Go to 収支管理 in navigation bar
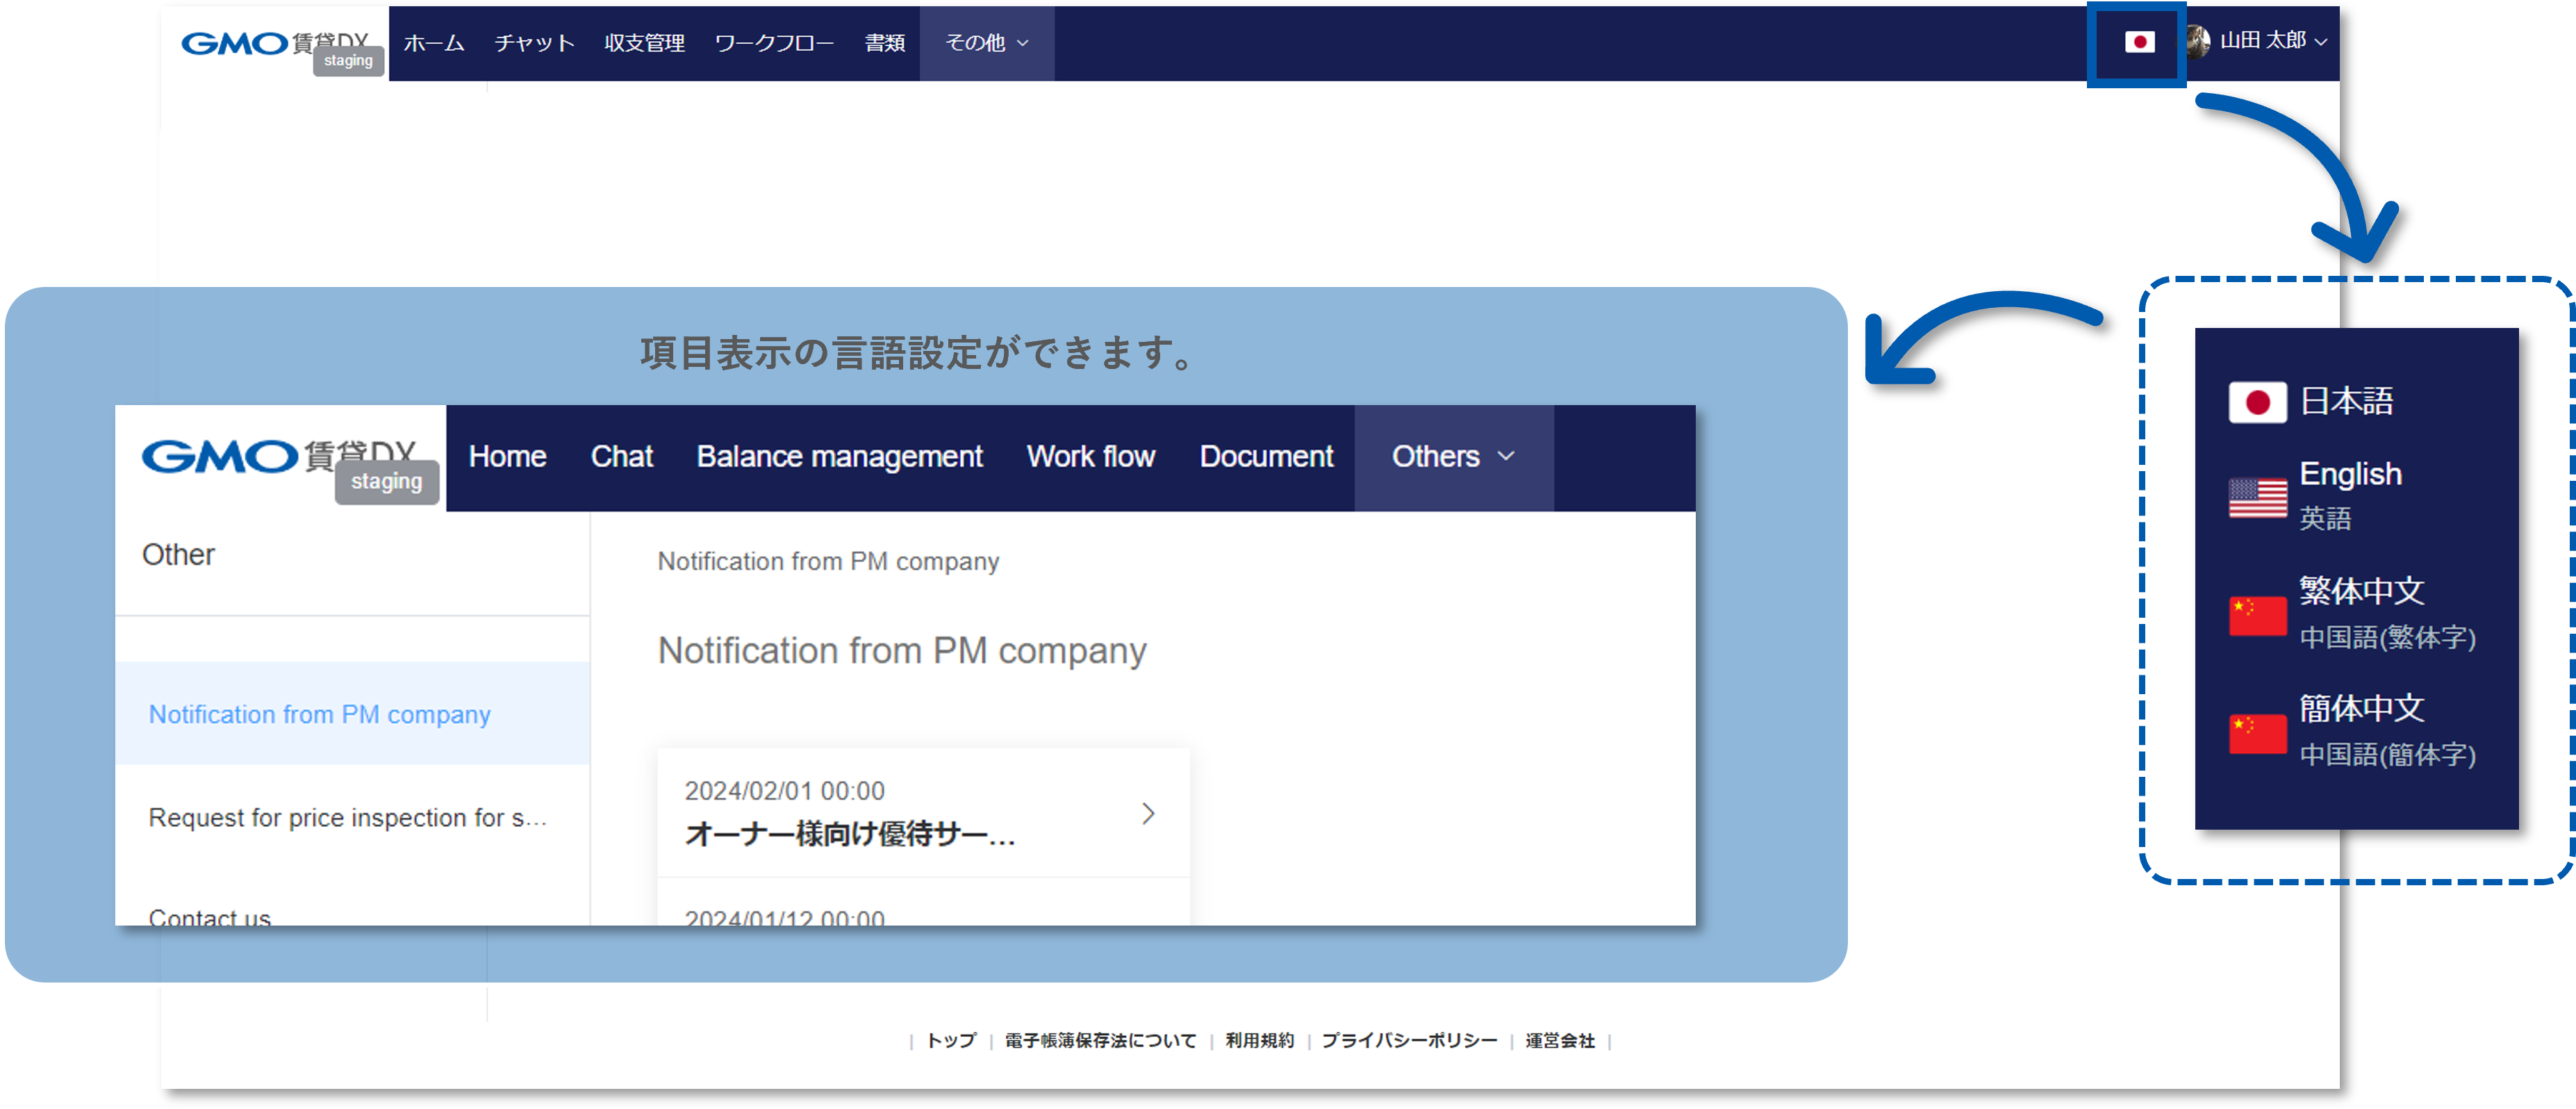The height and width of the screenshot is (1109, 2576). pos(644,43)
